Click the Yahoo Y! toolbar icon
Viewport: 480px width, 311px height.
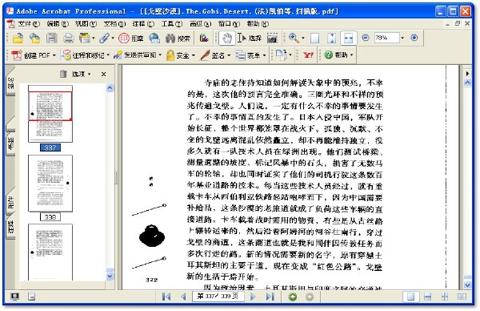[x=308, y=55]
